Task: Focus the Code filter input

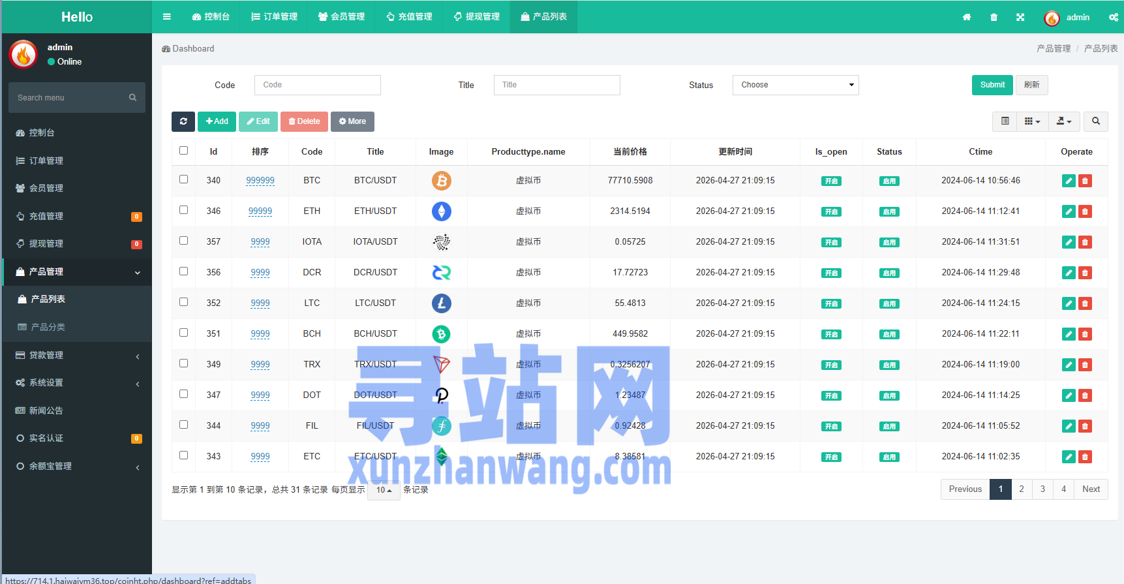Action: (318, 85)
